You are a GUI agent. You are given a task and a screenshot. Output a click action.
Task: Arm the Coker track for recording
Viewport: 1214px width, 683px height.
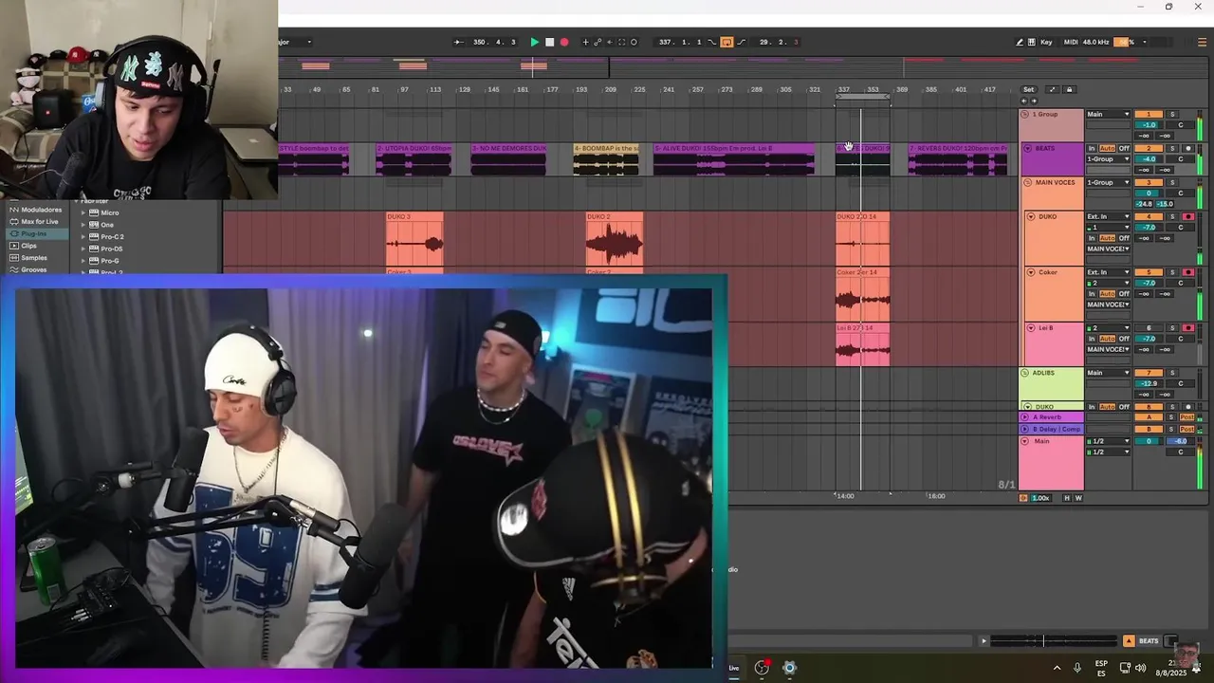coord(1188,272)
